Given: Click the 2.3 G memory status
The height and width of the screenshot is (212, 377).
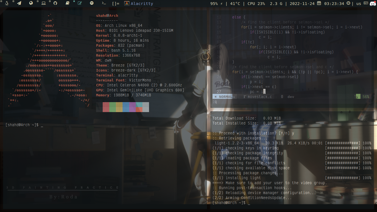Looking at the screenshot, I should 276,4.
